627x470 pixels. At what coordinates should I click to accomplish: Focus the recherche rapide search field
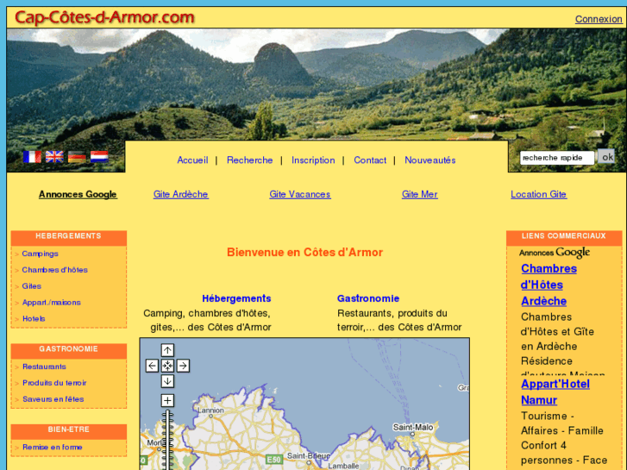[557, 158]
